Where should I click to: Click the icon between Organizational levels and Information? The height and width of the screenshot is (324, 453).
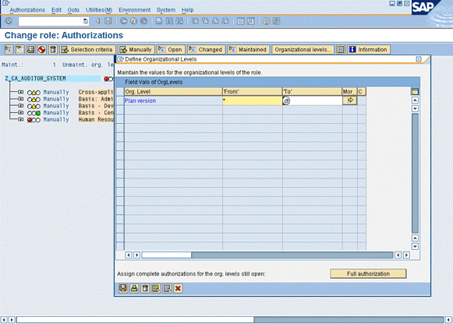[341, 50]
